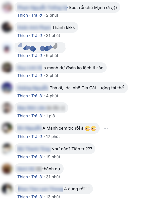Open the '17 phút' timestamp link

(x=53, y=136)
